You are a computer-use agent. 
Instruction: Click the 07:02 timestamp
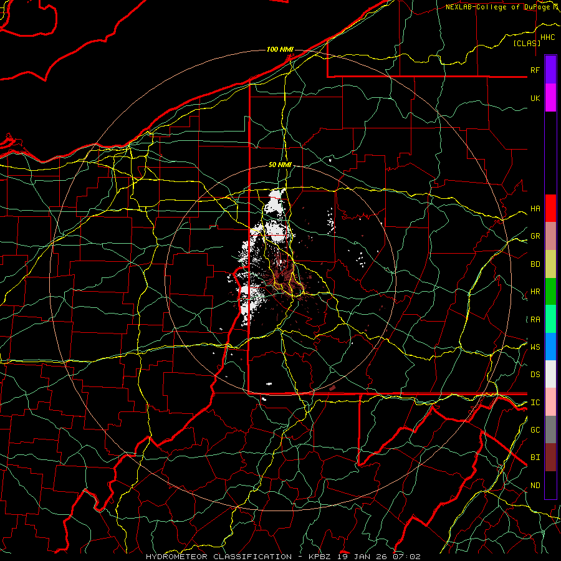point(406,557)
